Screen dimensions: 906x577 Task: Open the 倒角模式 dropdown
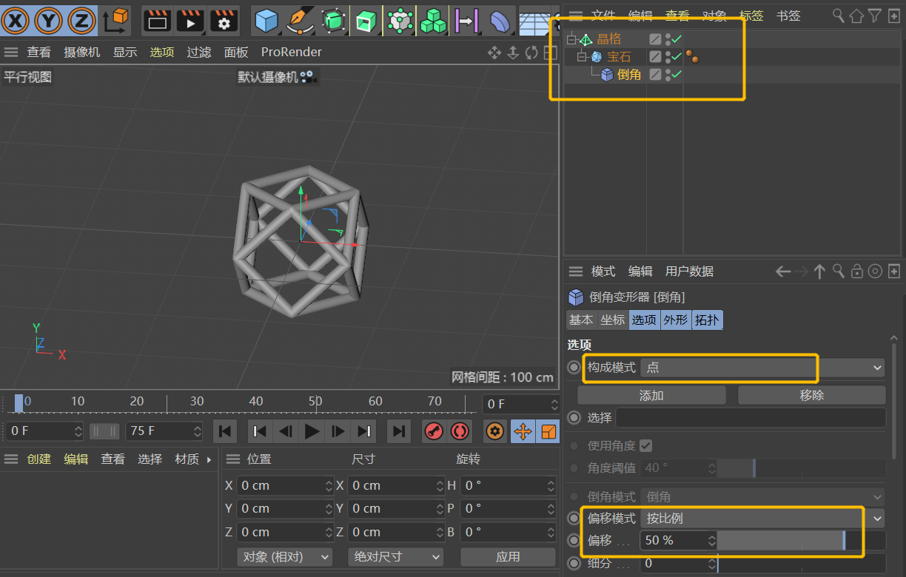763,496
